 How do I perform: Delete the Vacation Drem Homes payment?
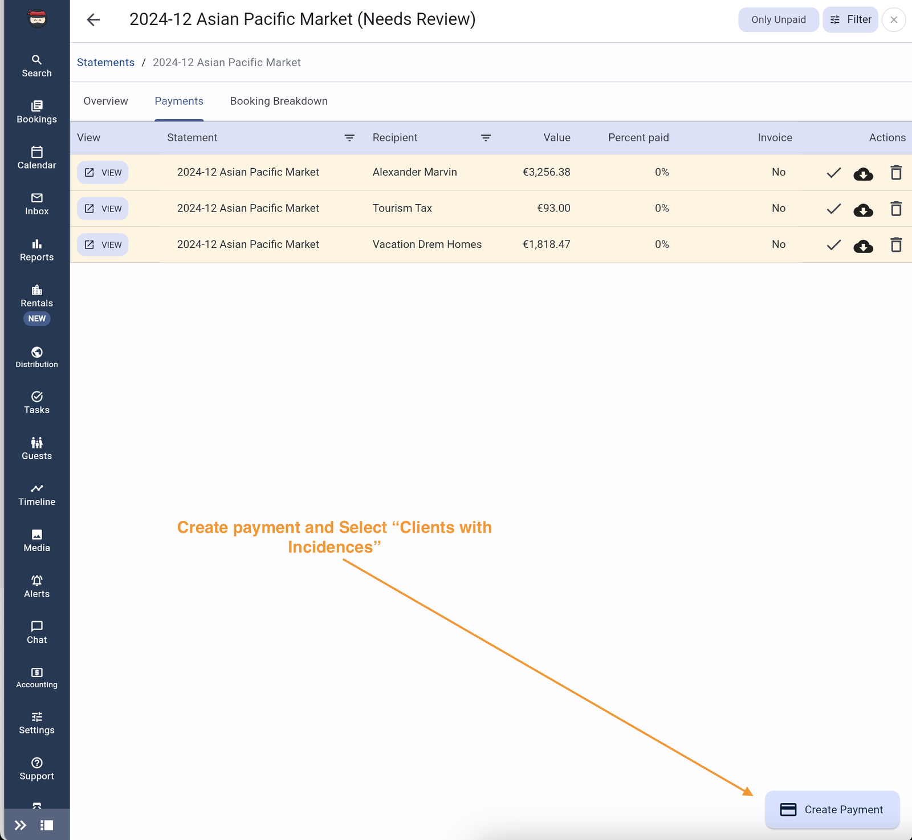[895, 245]
